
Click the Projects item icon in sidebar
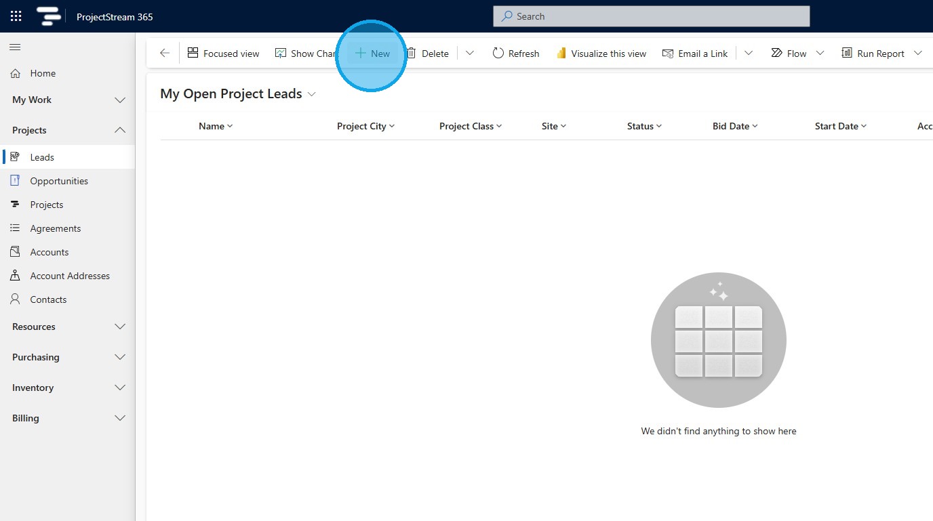coord(16,204)
